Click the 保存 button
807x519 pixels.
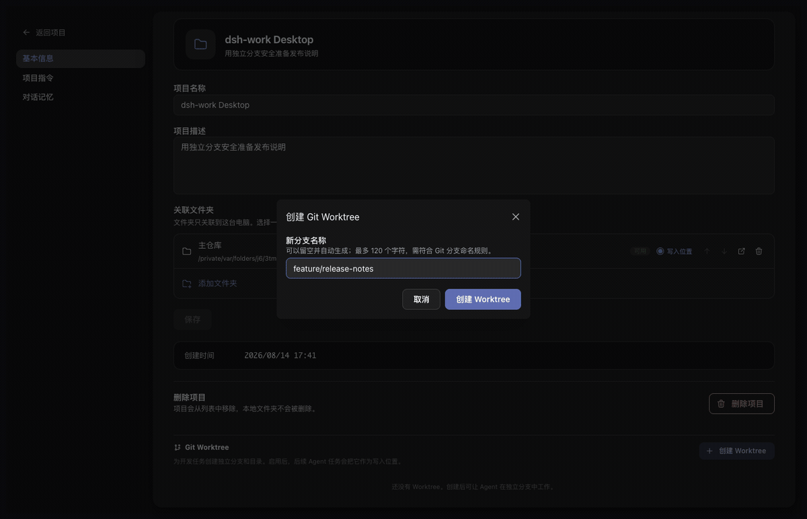click(x=192, y=319)
